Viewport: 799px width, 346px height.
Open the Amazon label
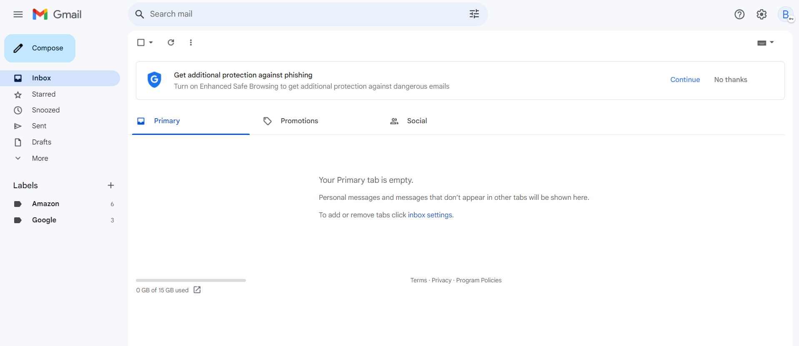point(60,204)
